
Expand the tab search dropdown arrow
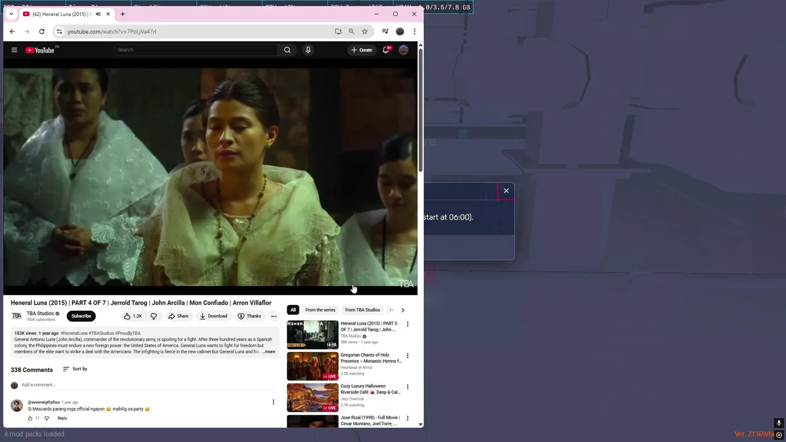point(11,14)
